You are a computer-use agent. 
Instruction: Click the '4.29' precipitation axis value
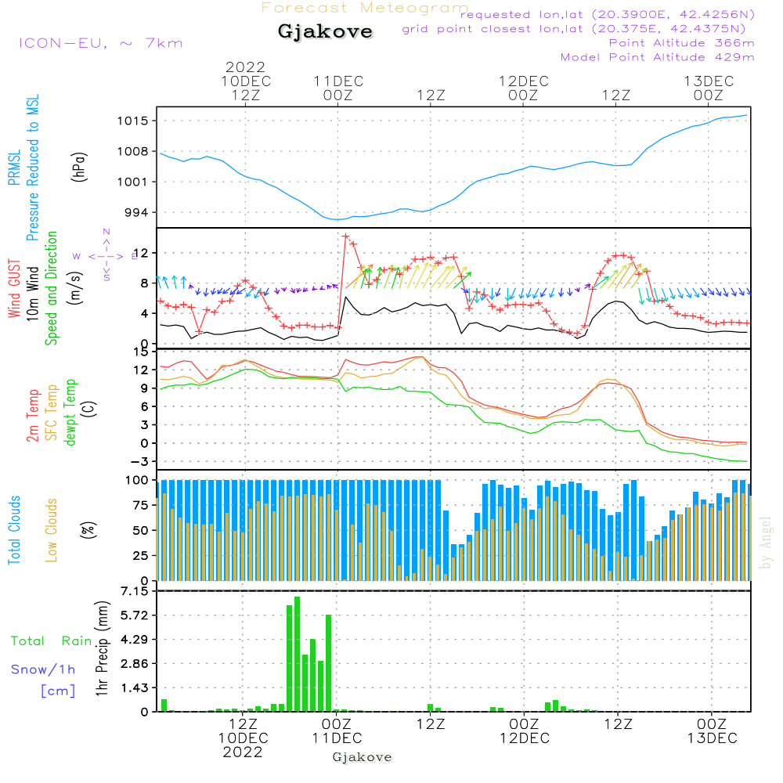(135, 640)
